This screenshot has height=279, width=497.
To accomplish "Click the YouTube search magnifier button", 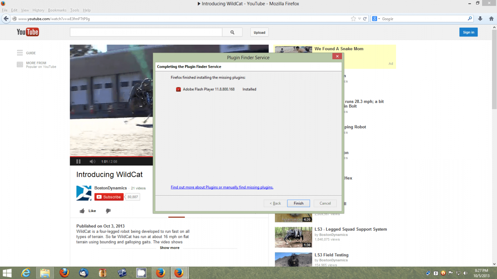I will (232, 32).
